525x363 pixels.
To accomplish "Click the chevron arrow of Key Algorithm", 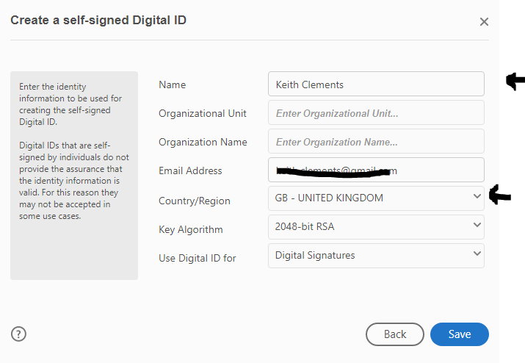I will [x=477, y=225].
